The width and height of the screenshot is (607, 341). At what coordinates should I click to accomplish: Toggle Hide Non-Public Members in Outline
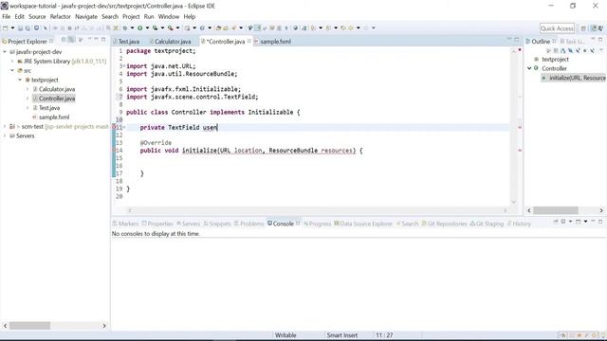coord(585,50)
